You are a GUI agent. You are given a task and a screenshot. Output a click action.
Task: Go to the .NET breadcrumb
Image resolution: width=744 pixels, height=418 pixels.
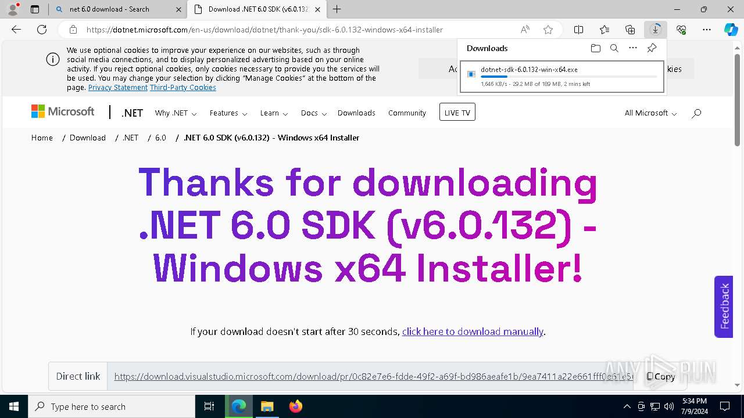130,138
